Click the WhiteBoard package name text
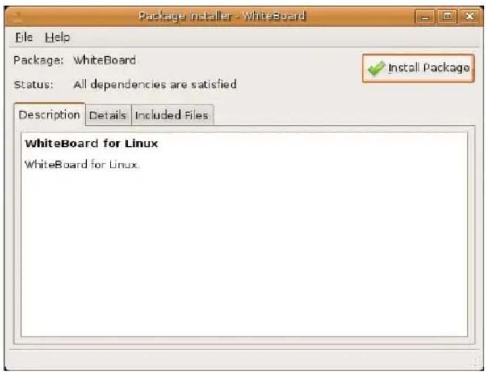This screenshot has height=372, width=486. 104,60
